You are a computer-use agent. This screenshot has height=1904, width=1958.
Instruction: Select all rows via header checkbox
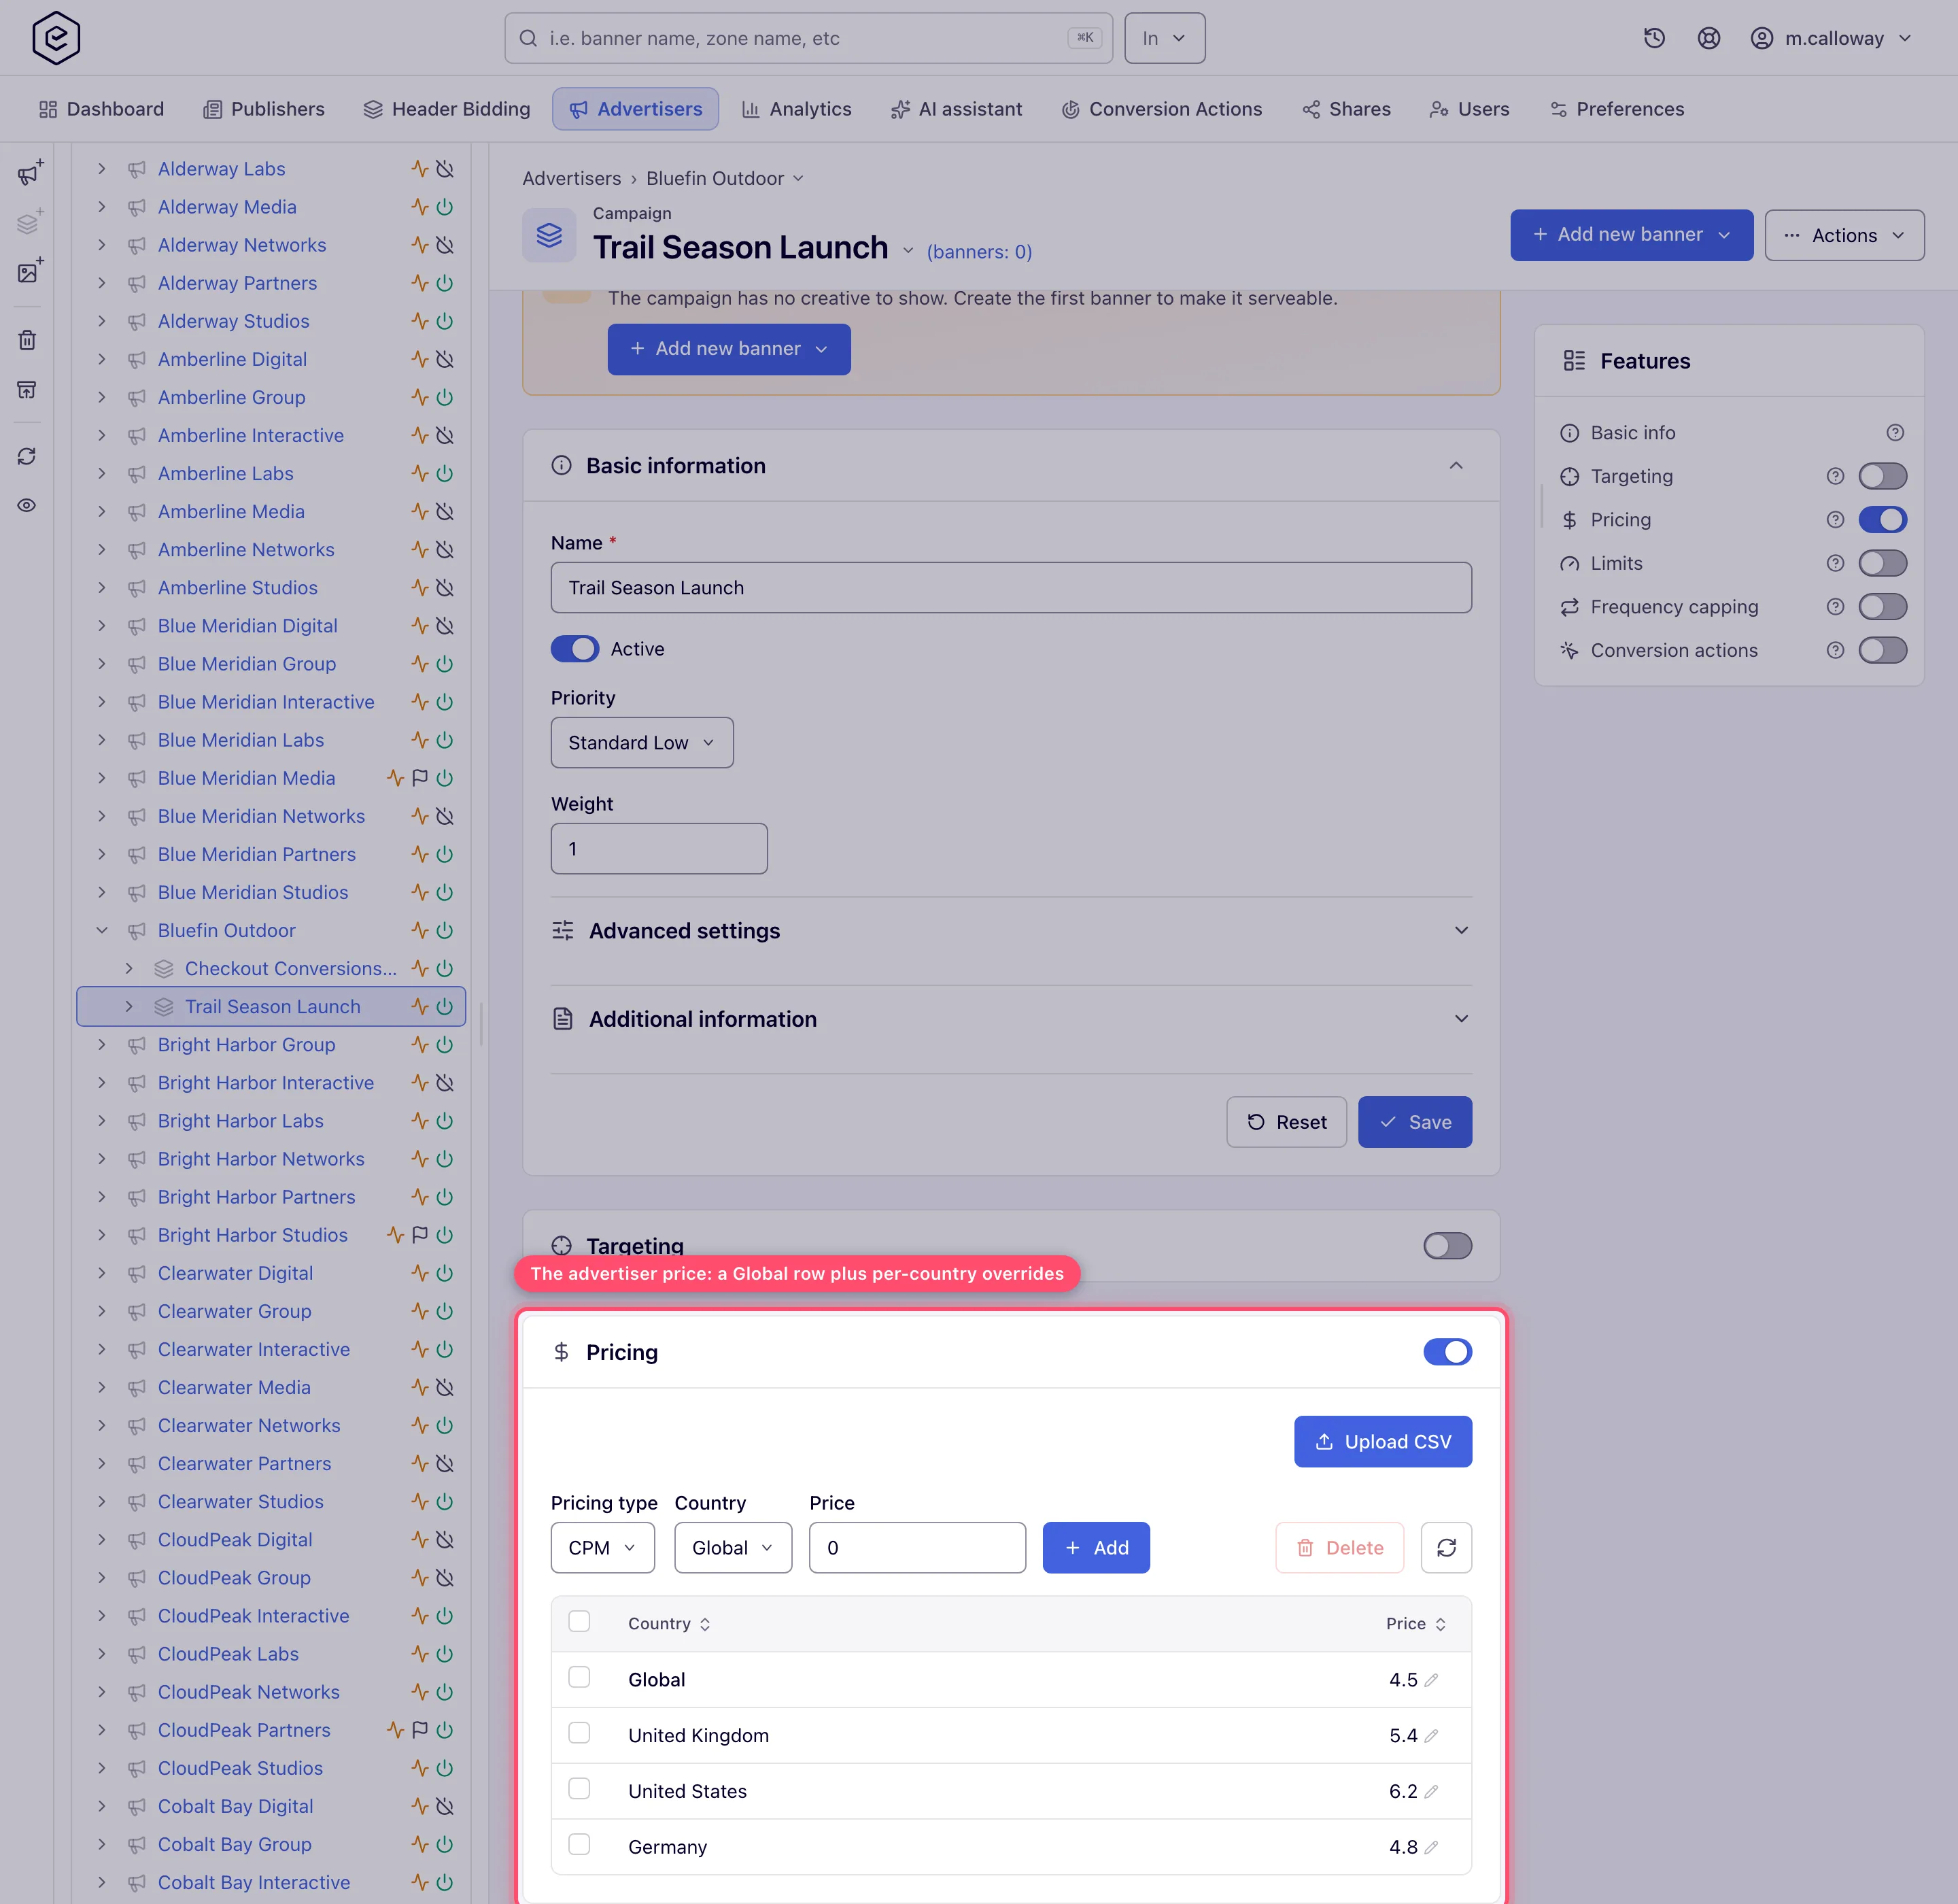[x=579, y=1621]
